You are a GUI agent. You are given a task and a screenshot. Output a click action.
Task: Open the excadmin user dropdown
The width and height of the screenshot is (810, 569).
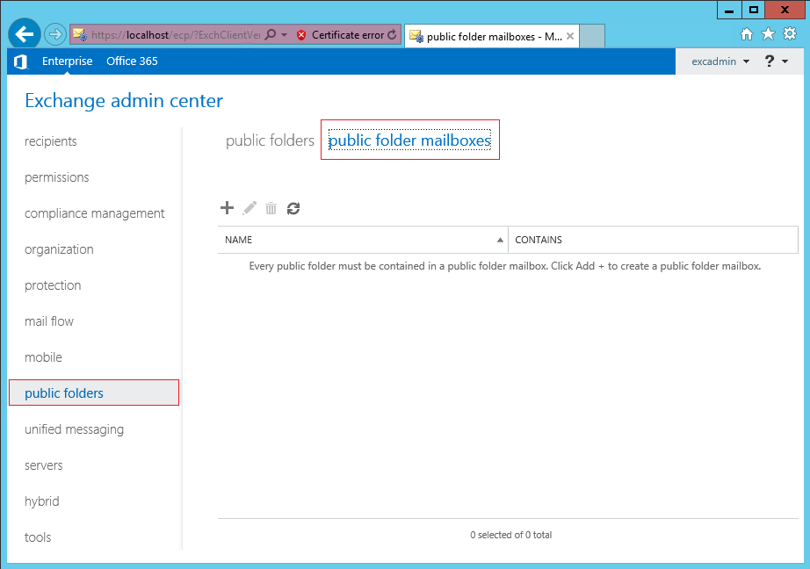(x=720, y=61)
